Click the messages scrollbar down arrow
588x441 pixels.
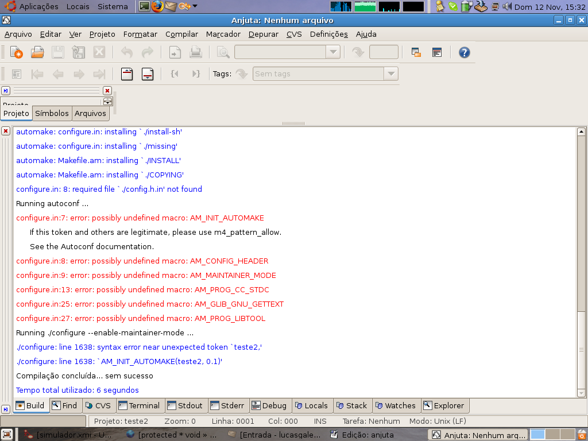point(581,393)
